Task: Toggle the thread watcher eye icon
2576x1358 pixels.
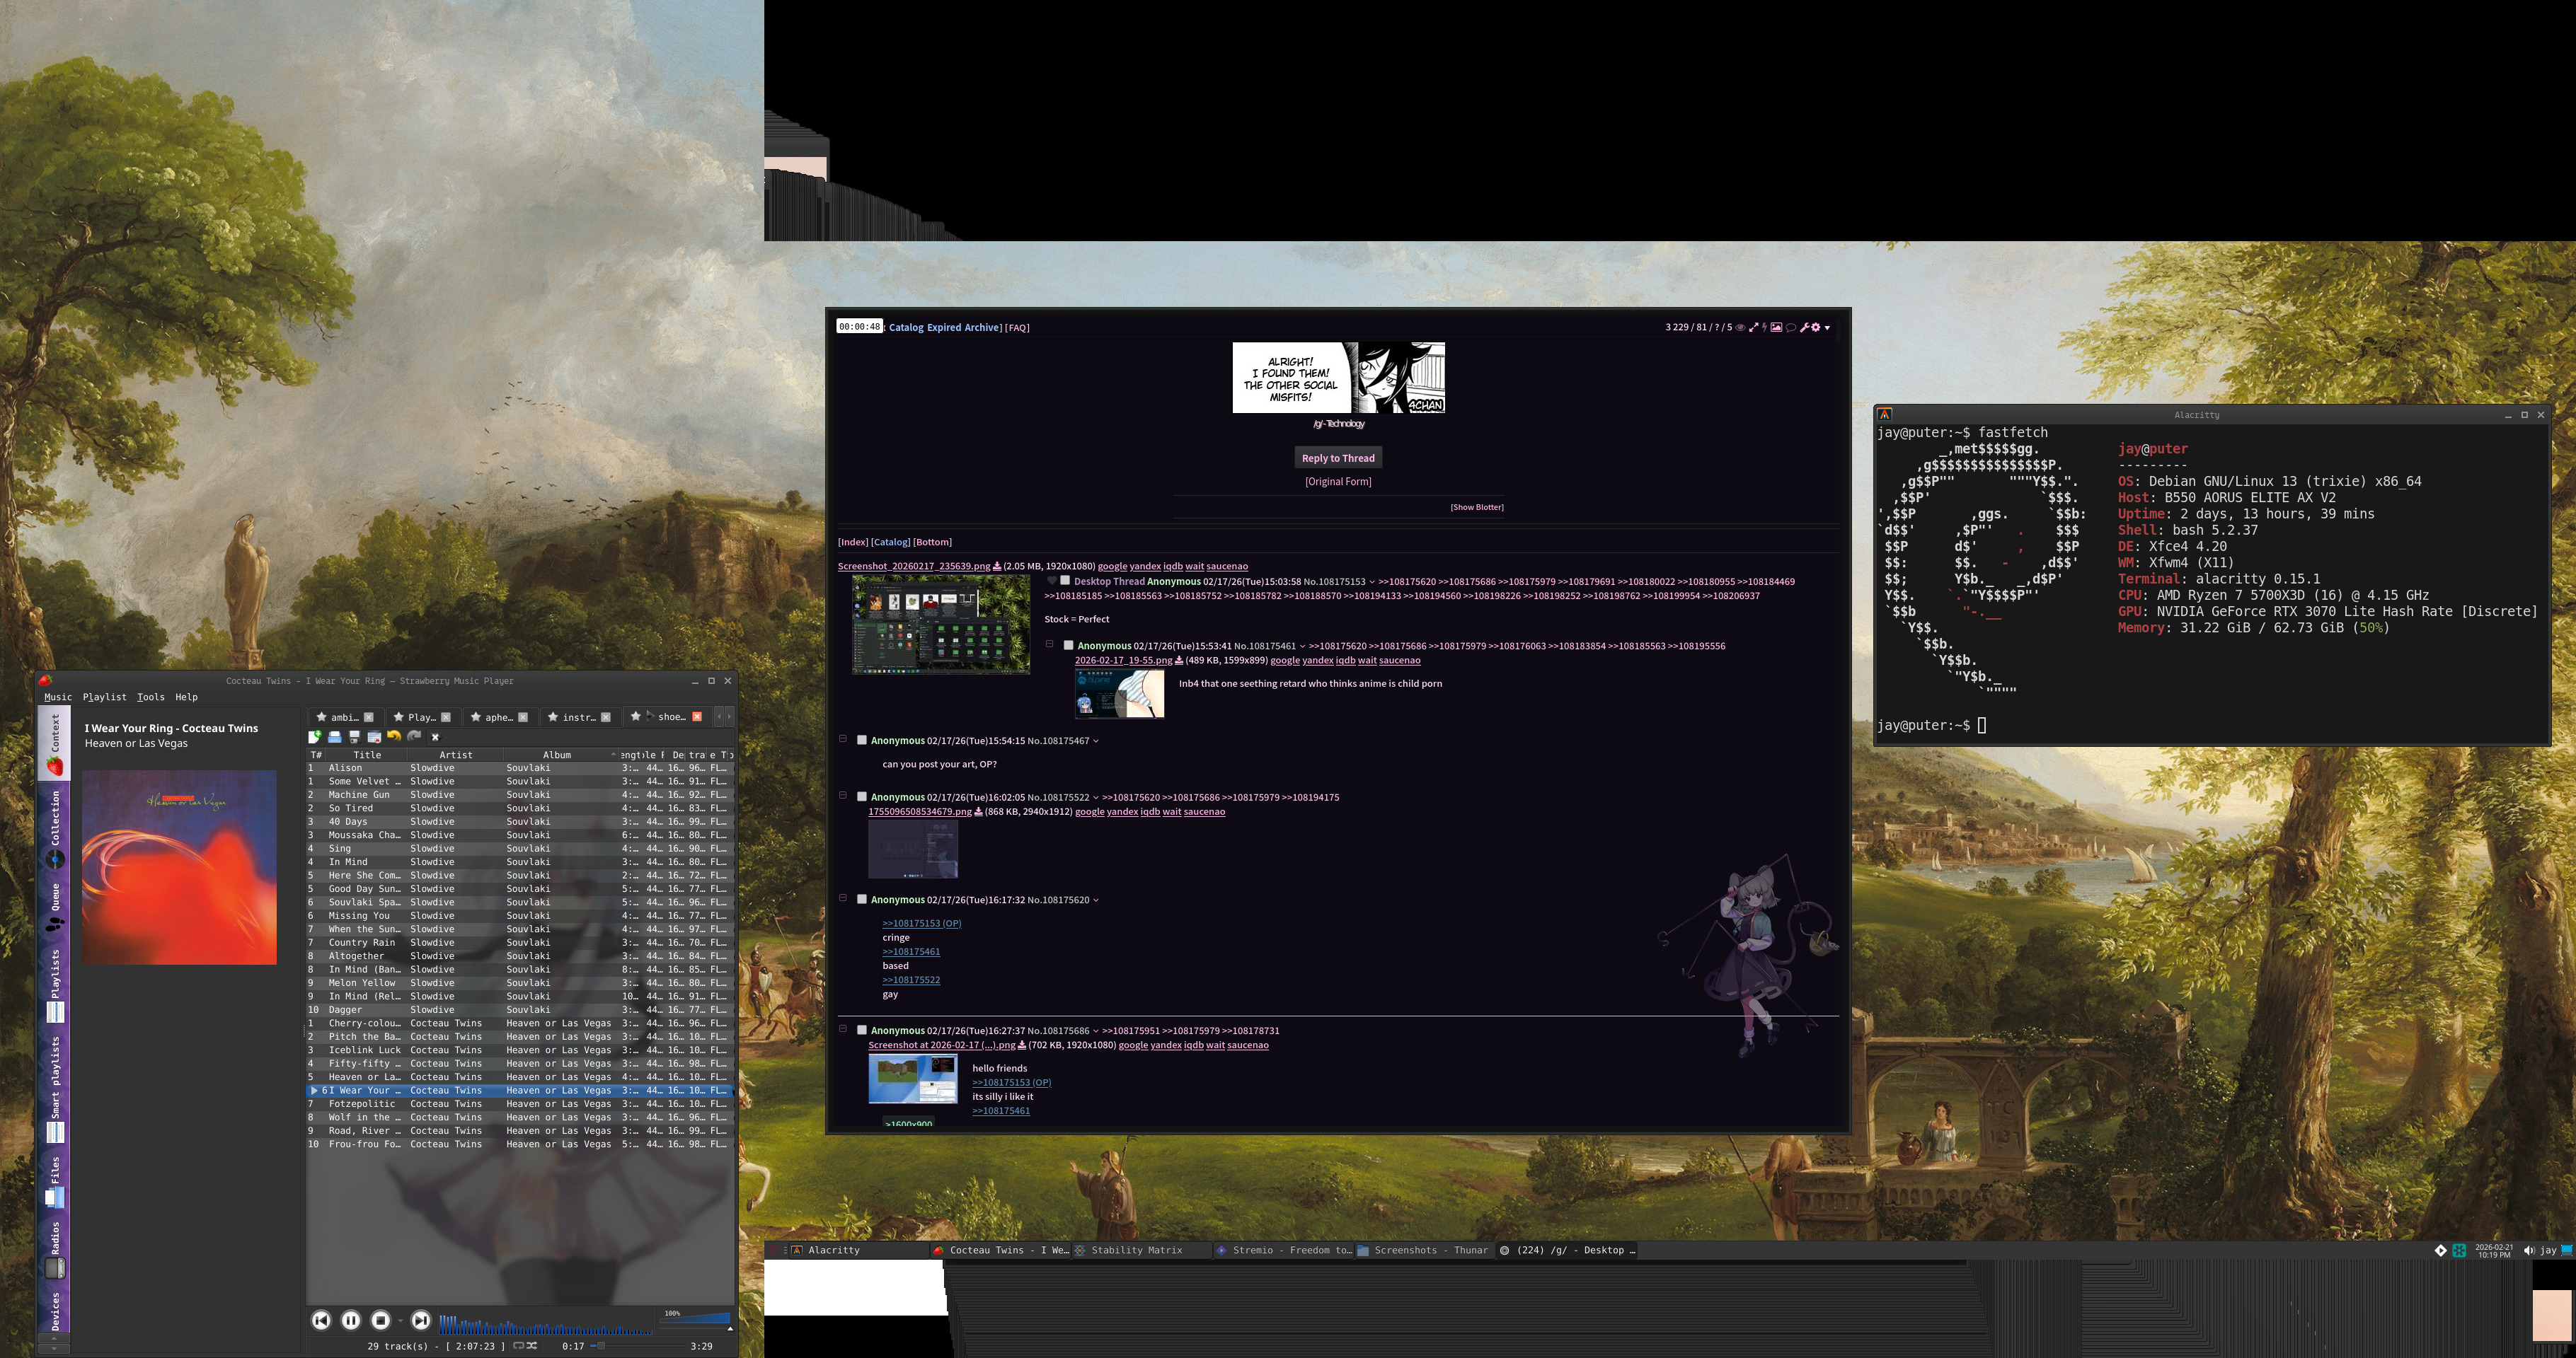Action: tap(1740, 327)
